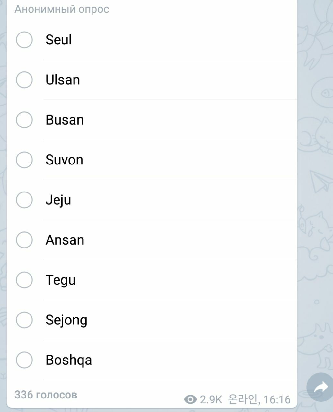Viewport: 333px width, 412px height.
Task: Tap the forward share arrow icon
Action: coord(320,387)
